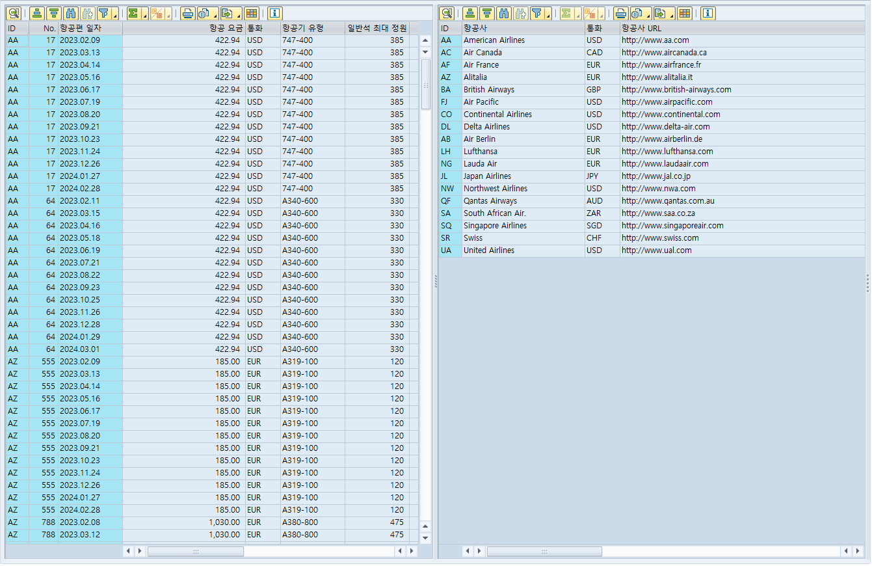
Task: Click the http://www.jal.co.jp URL cell
Action: pyautogui.click(x=742, y=176)
